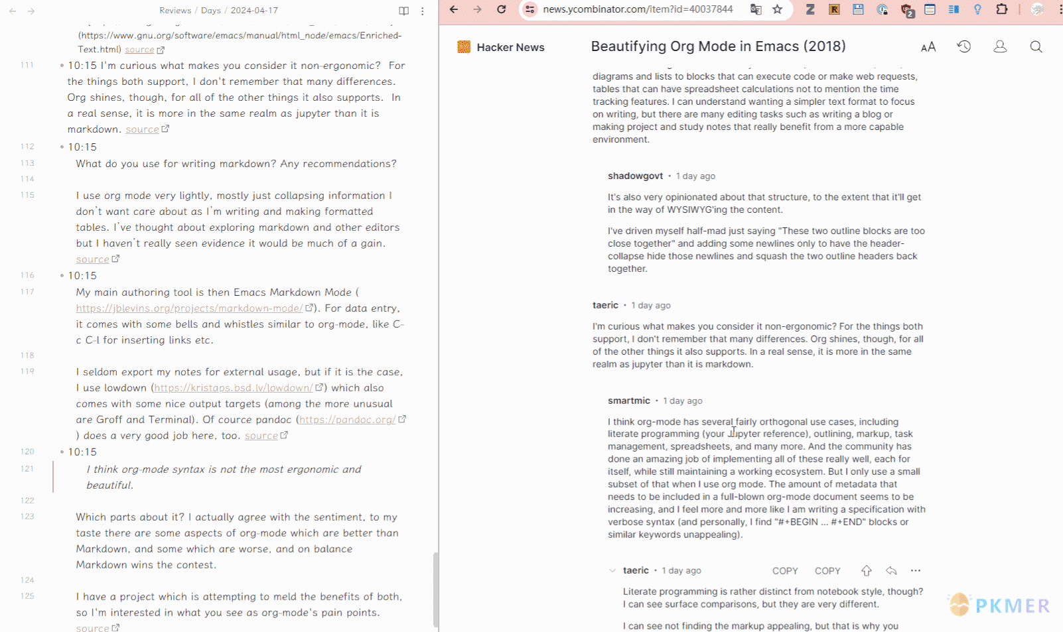Viewport: 1063px width, 632px height.
Task: Click the light bulb extension icon
Action: [977, 9]
